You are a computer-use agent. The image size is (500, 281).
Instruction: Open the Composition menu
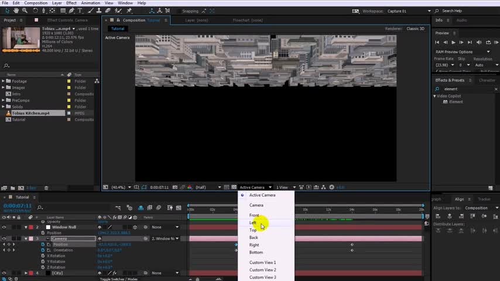click(36, 3)
